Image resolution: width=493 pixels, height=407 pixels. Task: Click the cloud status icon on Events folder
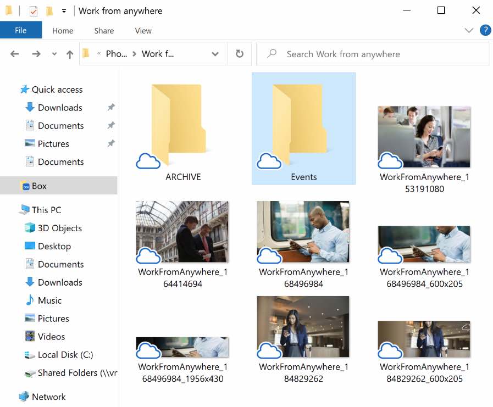point(269,161)
